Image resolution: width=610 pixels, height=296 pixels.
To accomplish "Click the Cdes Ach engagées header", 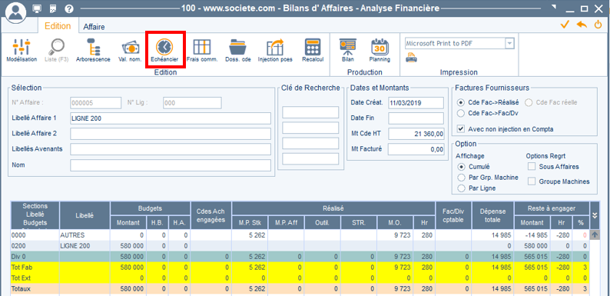I will [x=211, y=215].
